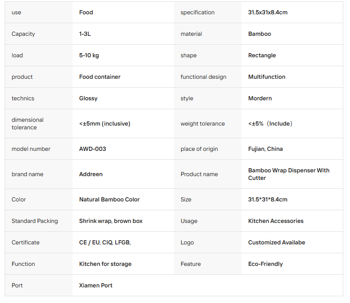
Task: Select the '31.5x31x8.4cm' specification value
Action: click(x=268, y=12)
